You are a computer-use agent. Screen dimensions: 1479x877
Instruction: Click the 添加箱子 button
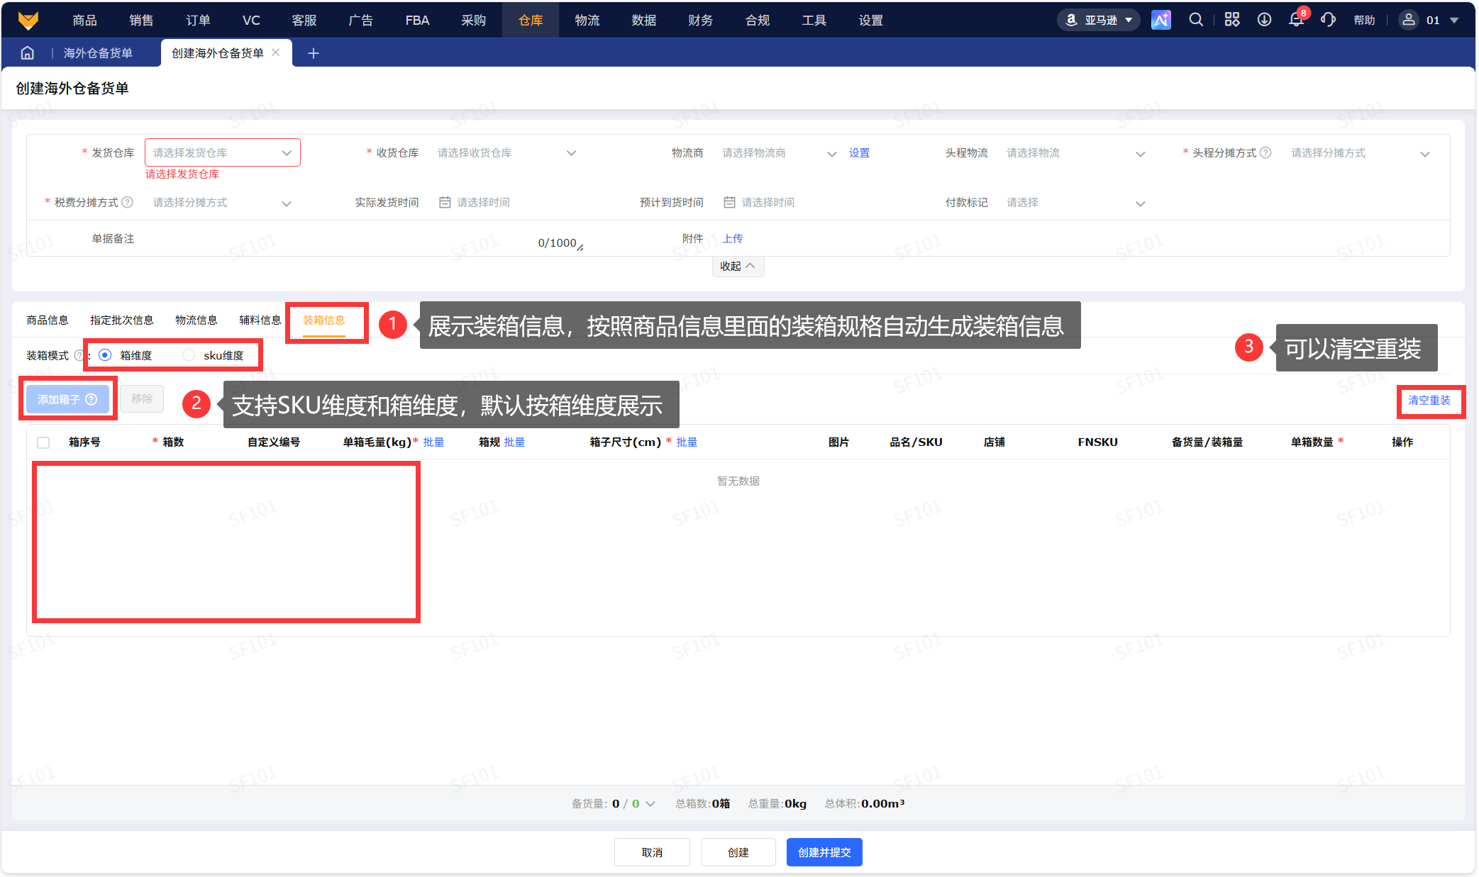pyautogui.click(x=67, y=399)
